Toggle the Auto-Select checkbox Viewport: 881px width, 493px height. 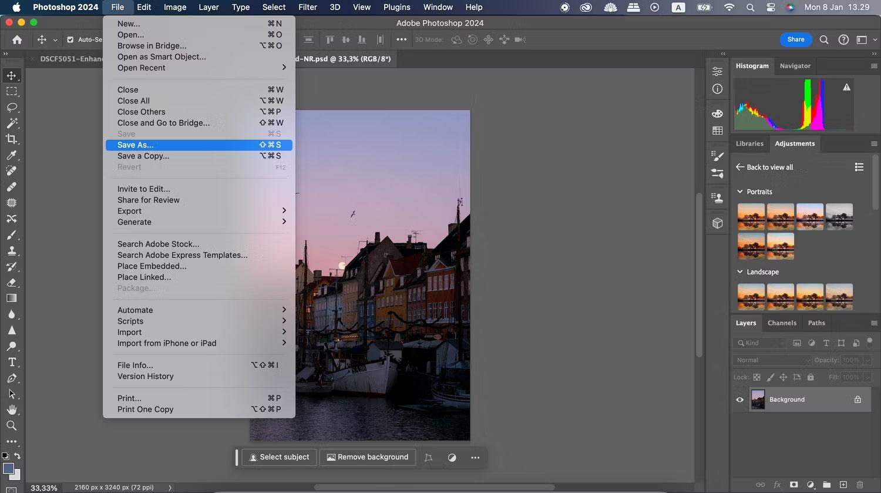point(70,39)
